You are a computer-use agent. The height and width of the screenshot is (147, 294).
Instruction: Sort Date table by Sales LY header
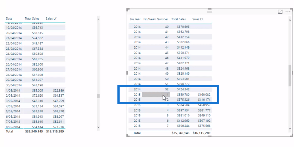point(51,18)
